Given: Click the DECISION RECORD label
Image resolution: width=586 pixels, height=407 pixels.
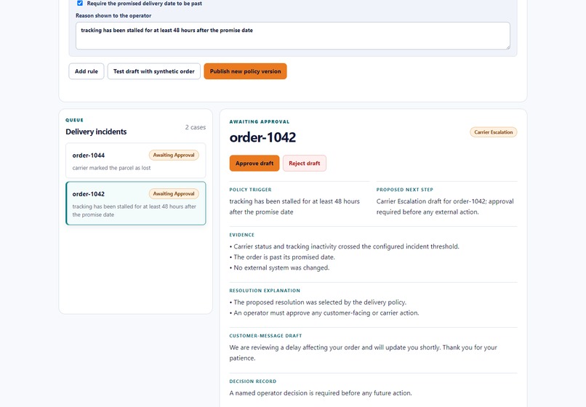Looking at the screenshot, I should (252, 382).
